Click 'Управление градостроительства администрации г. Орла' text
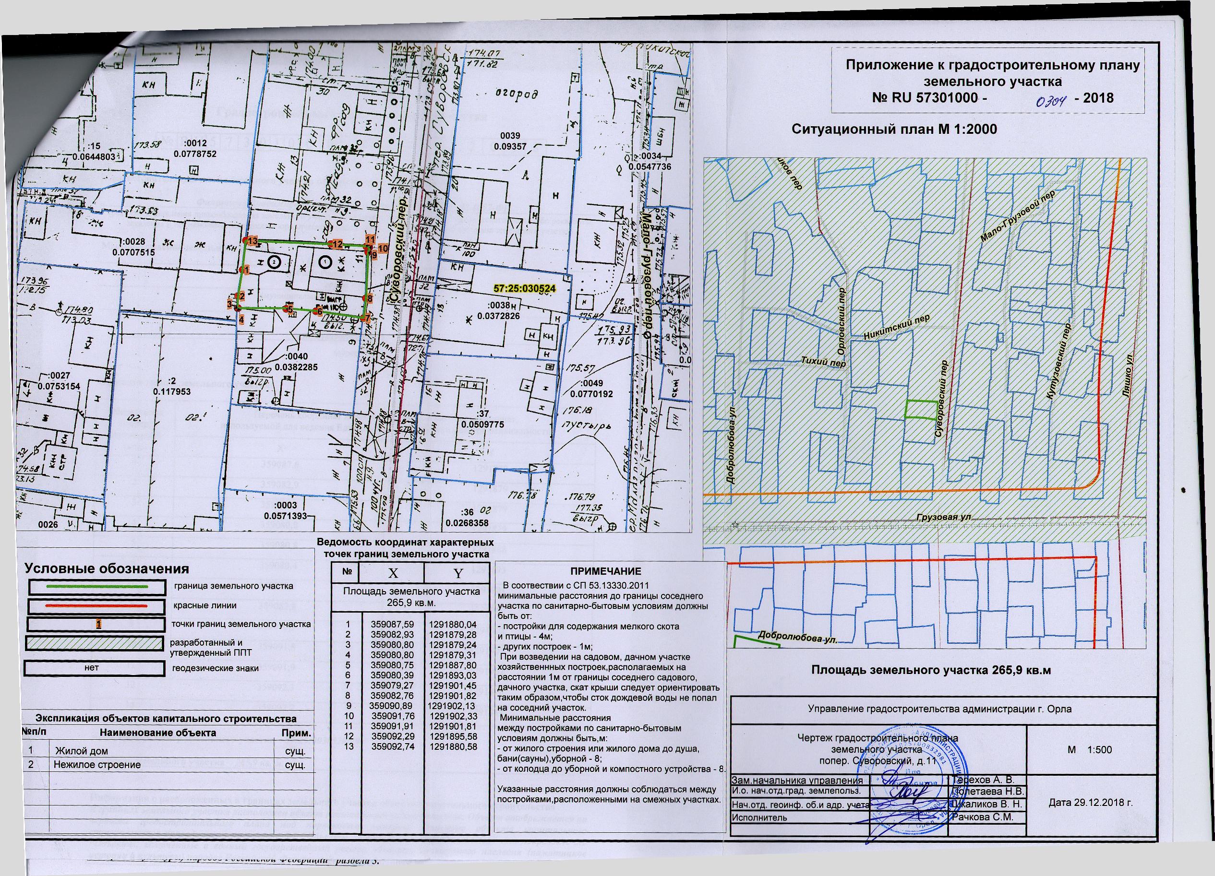This screenshot has width=1215, height=876. tap(939, 710)
